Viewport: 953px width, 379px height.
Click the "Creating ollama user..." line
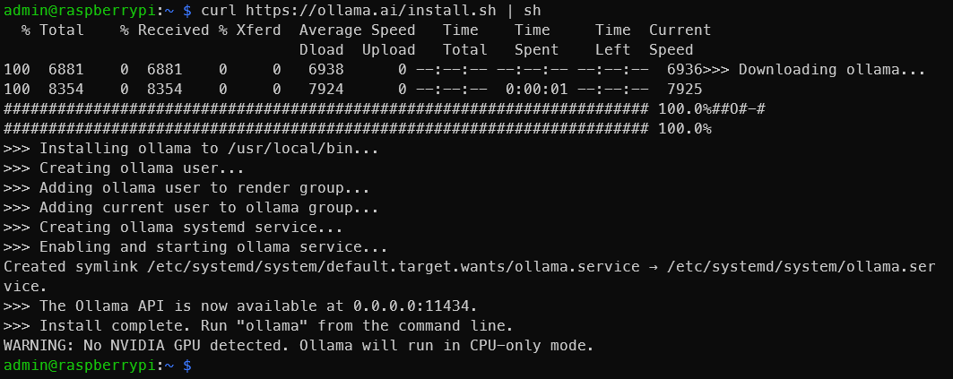[124, 168]
